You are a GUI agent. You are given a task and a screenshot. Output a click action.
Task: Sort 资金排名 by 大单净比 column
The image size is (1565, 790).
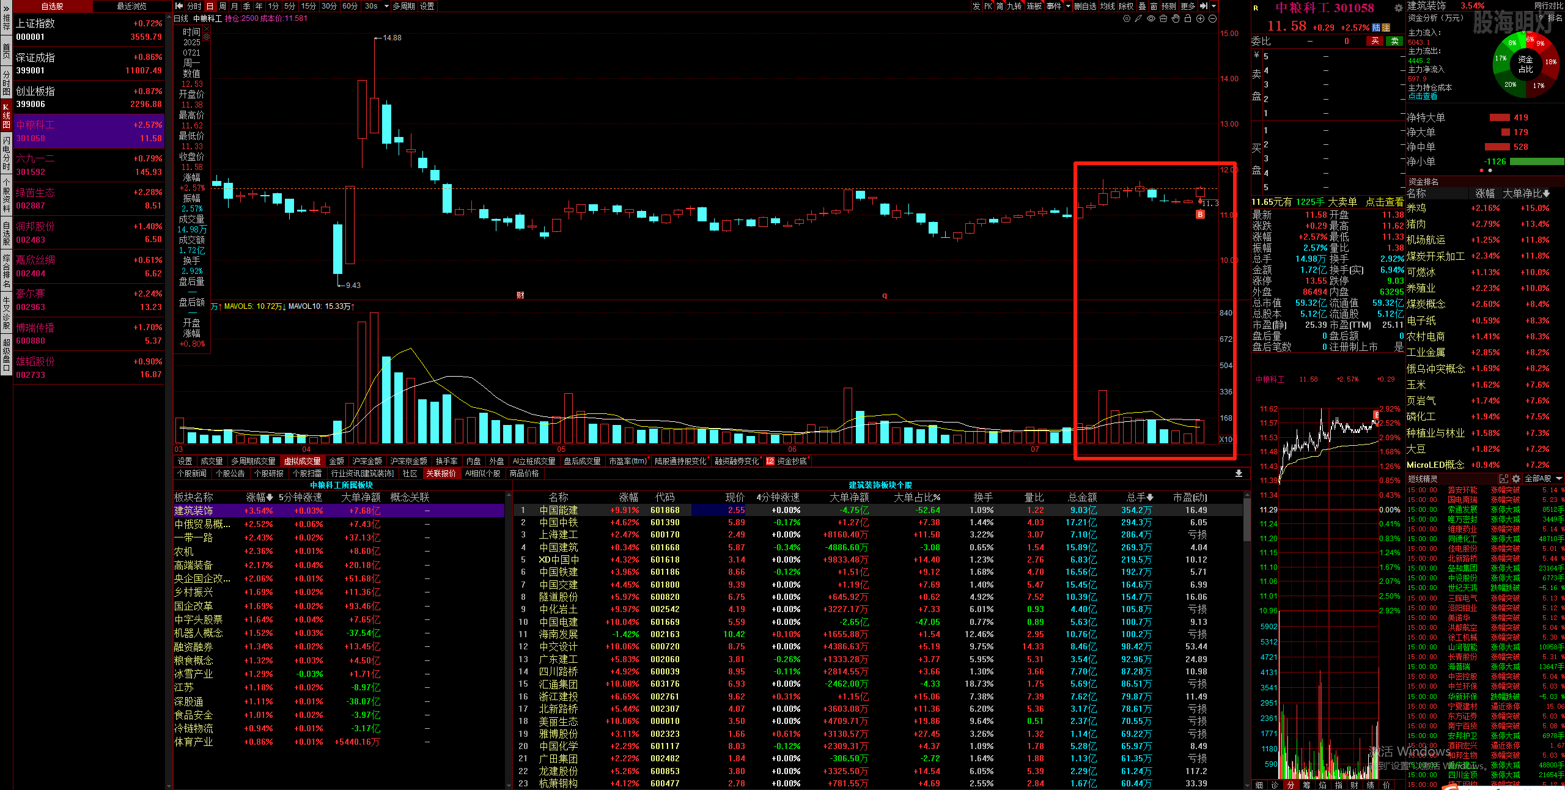tap(1526, 193)
